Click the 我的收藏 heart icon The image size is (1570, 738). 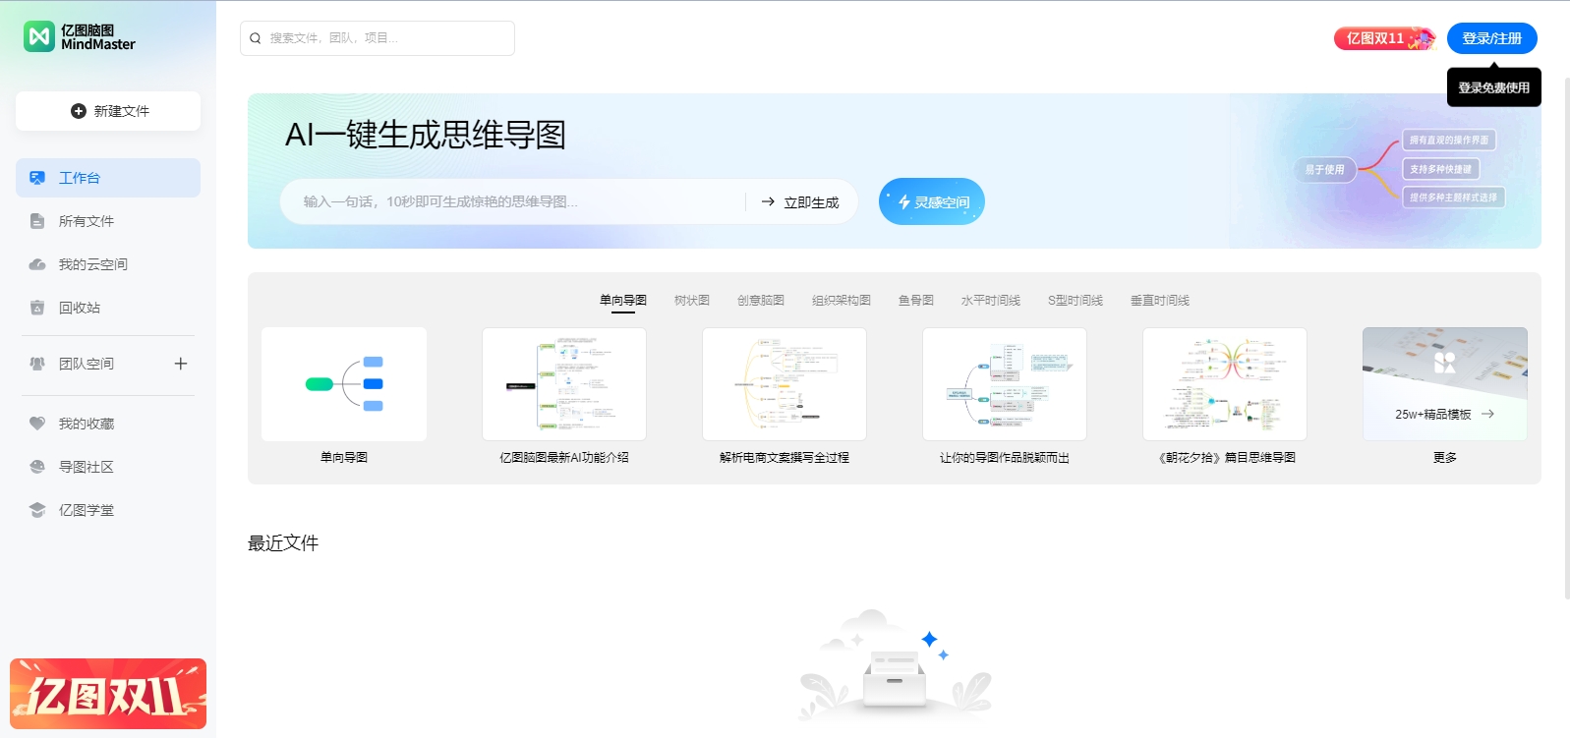37,424
